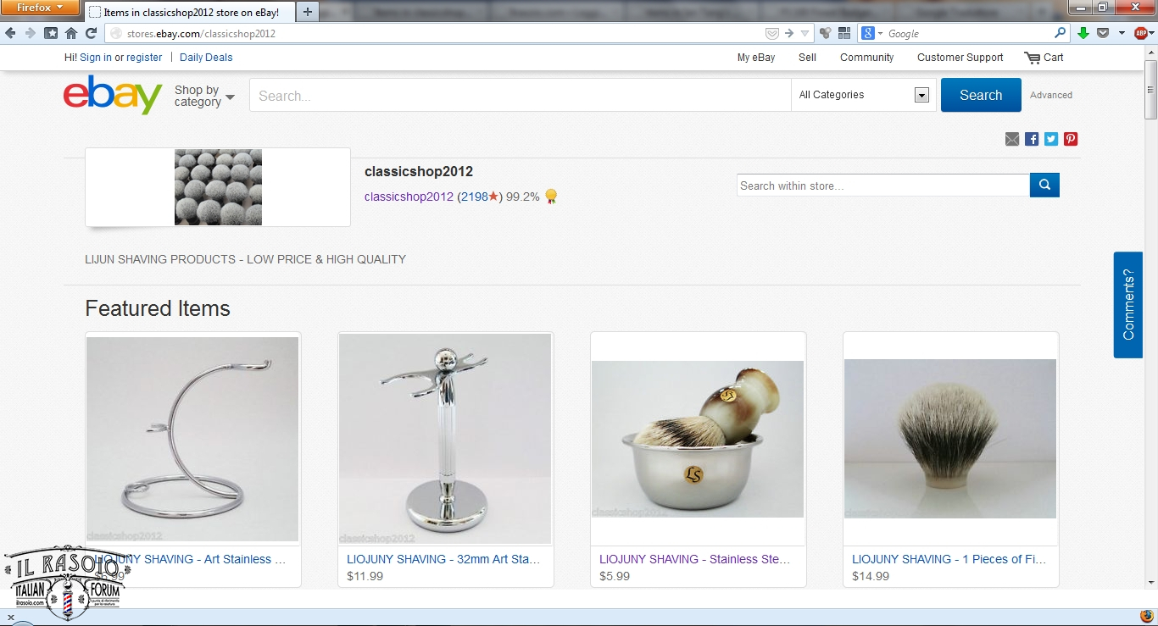The width and height of the screenshot is (1158, 626).
Task: Click the Sign in link
Action: [96, 58]
